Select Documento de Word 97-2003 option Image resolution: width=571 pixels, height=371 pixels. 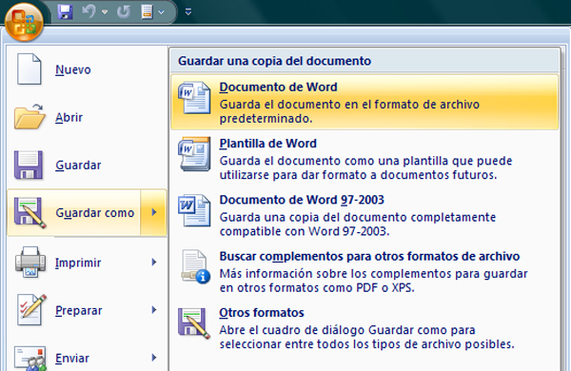coord(364,215)
